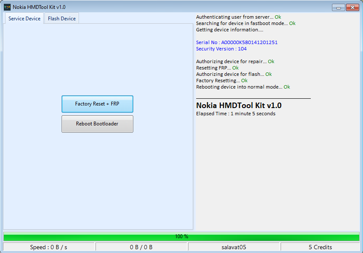Click the Speed status bar panel

[x=49, y=247]
